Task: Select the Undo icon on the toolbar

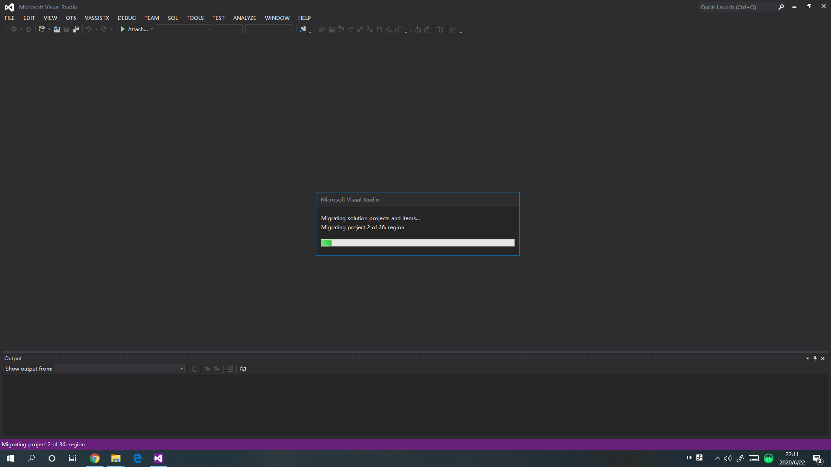Action: 88,29
